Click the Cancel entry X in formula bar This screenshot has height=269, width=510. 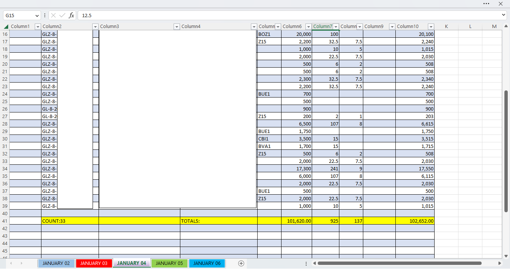53,15
